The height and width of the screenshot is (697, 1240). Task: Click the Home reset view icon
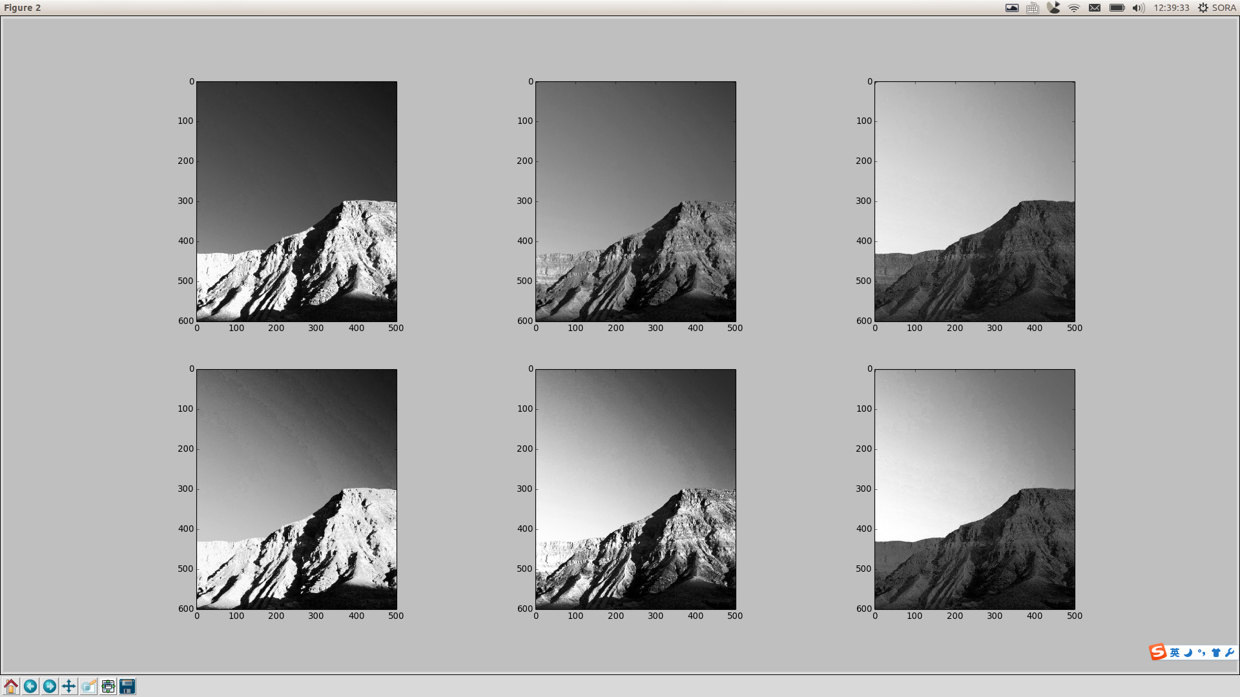tap(11, 686)
